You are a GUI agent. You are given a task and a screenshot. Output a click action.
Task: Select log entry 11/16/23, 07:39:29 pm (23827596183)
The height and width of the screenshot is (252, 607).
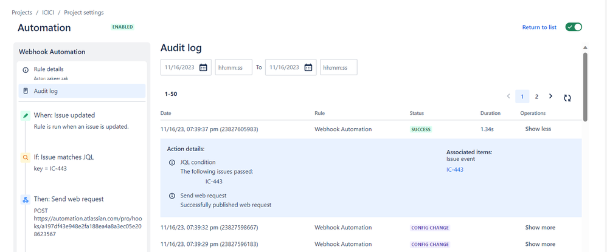[x=209, y=244]
